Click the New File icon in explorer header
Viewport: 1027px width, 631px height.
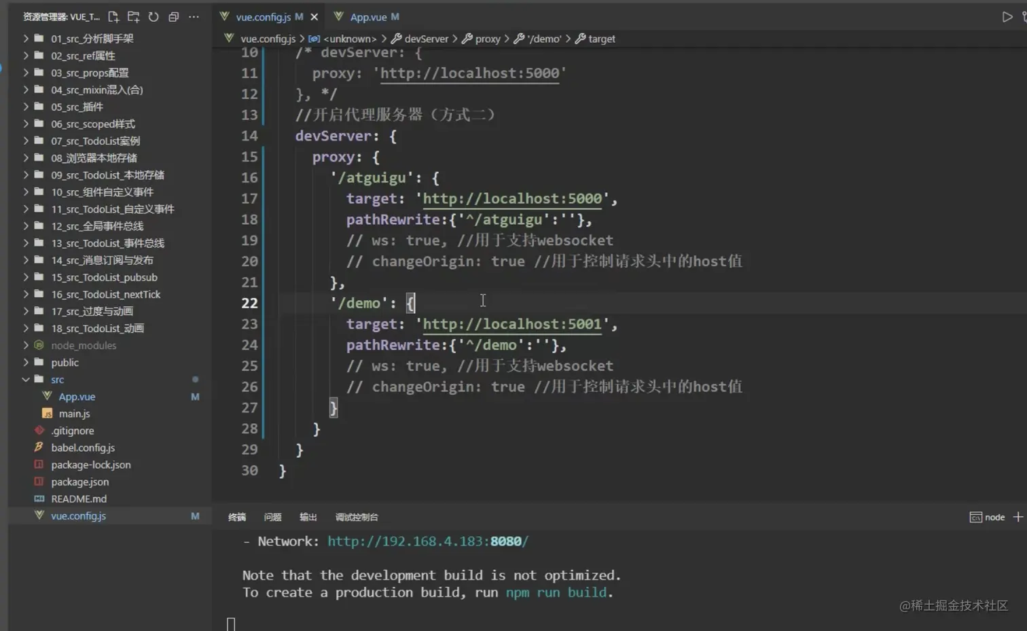(113, 16)
